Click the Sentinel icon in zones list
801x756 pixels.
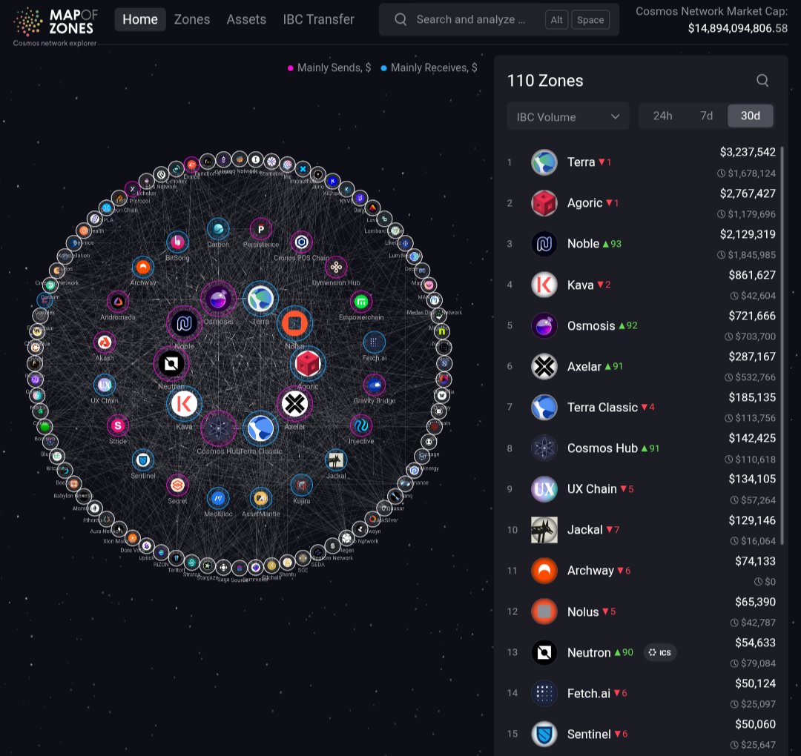click(544, 734)
